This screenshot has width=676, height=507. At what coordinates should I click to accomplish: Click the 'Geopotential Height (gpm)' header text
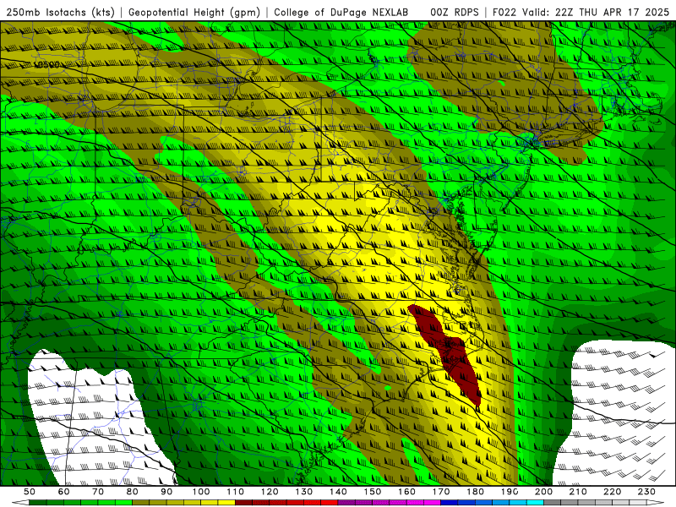click(x=194, y=12)
